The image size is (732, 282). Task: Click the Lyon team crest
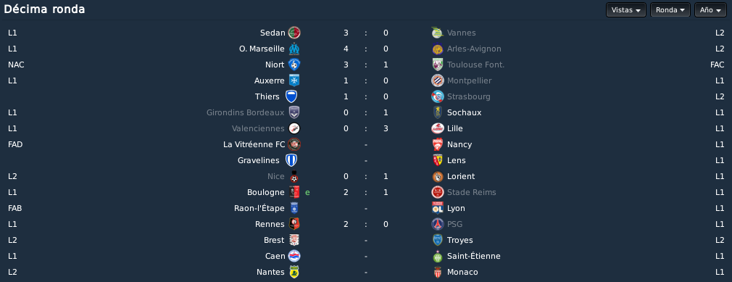point(438,208)
